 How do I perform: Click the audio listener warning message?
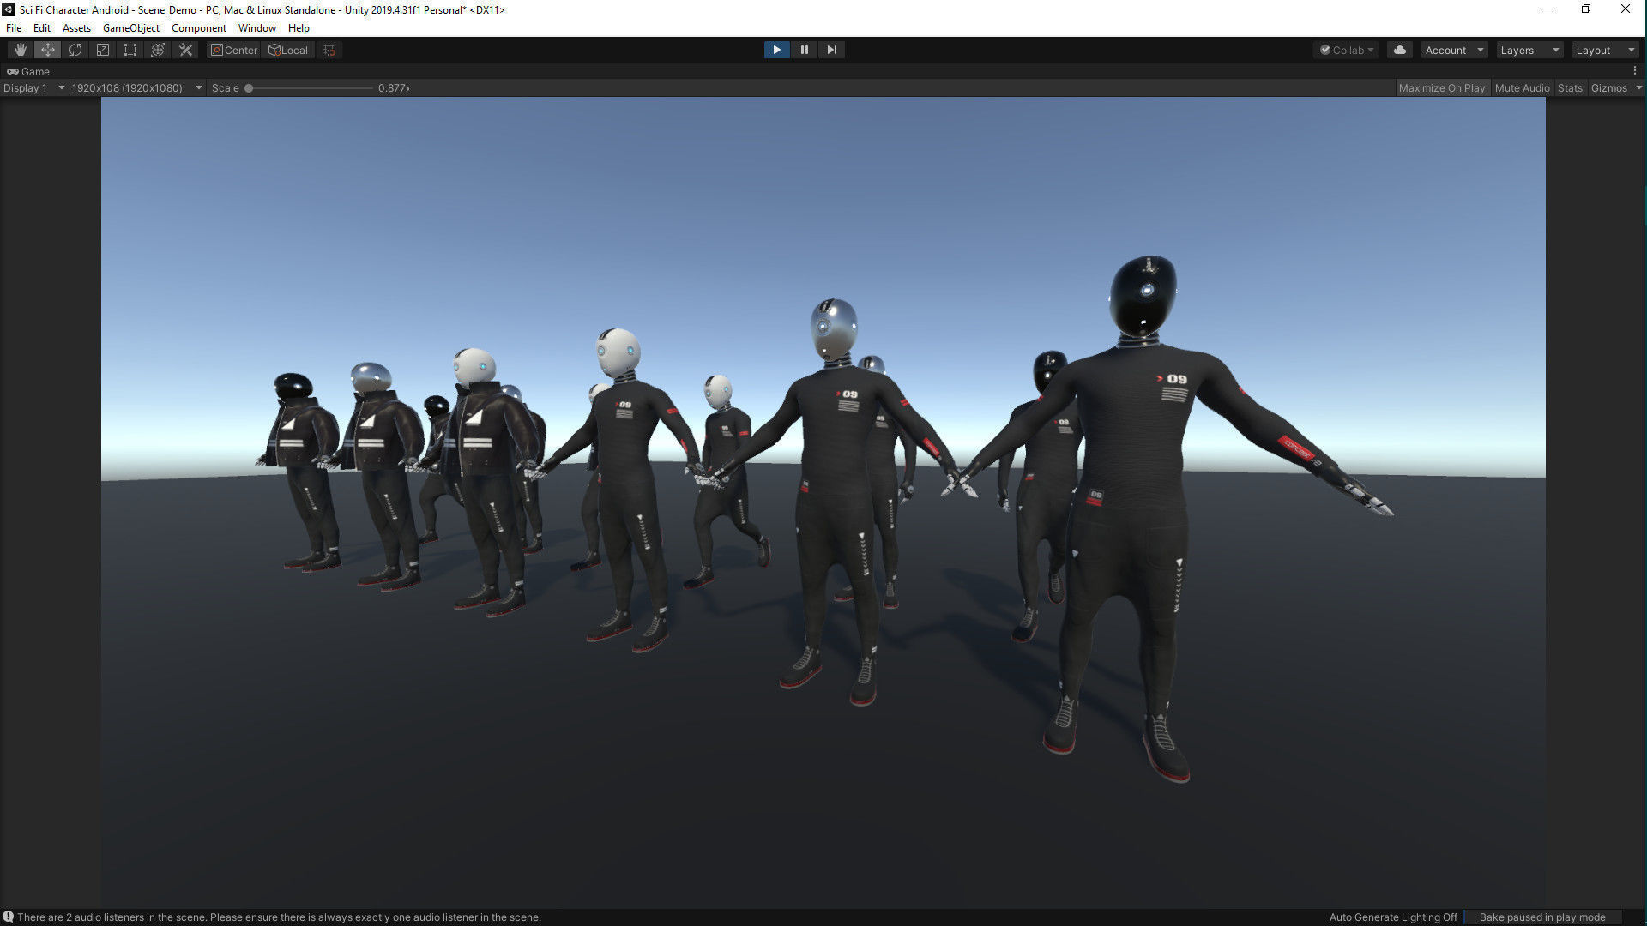coord(279,917)
